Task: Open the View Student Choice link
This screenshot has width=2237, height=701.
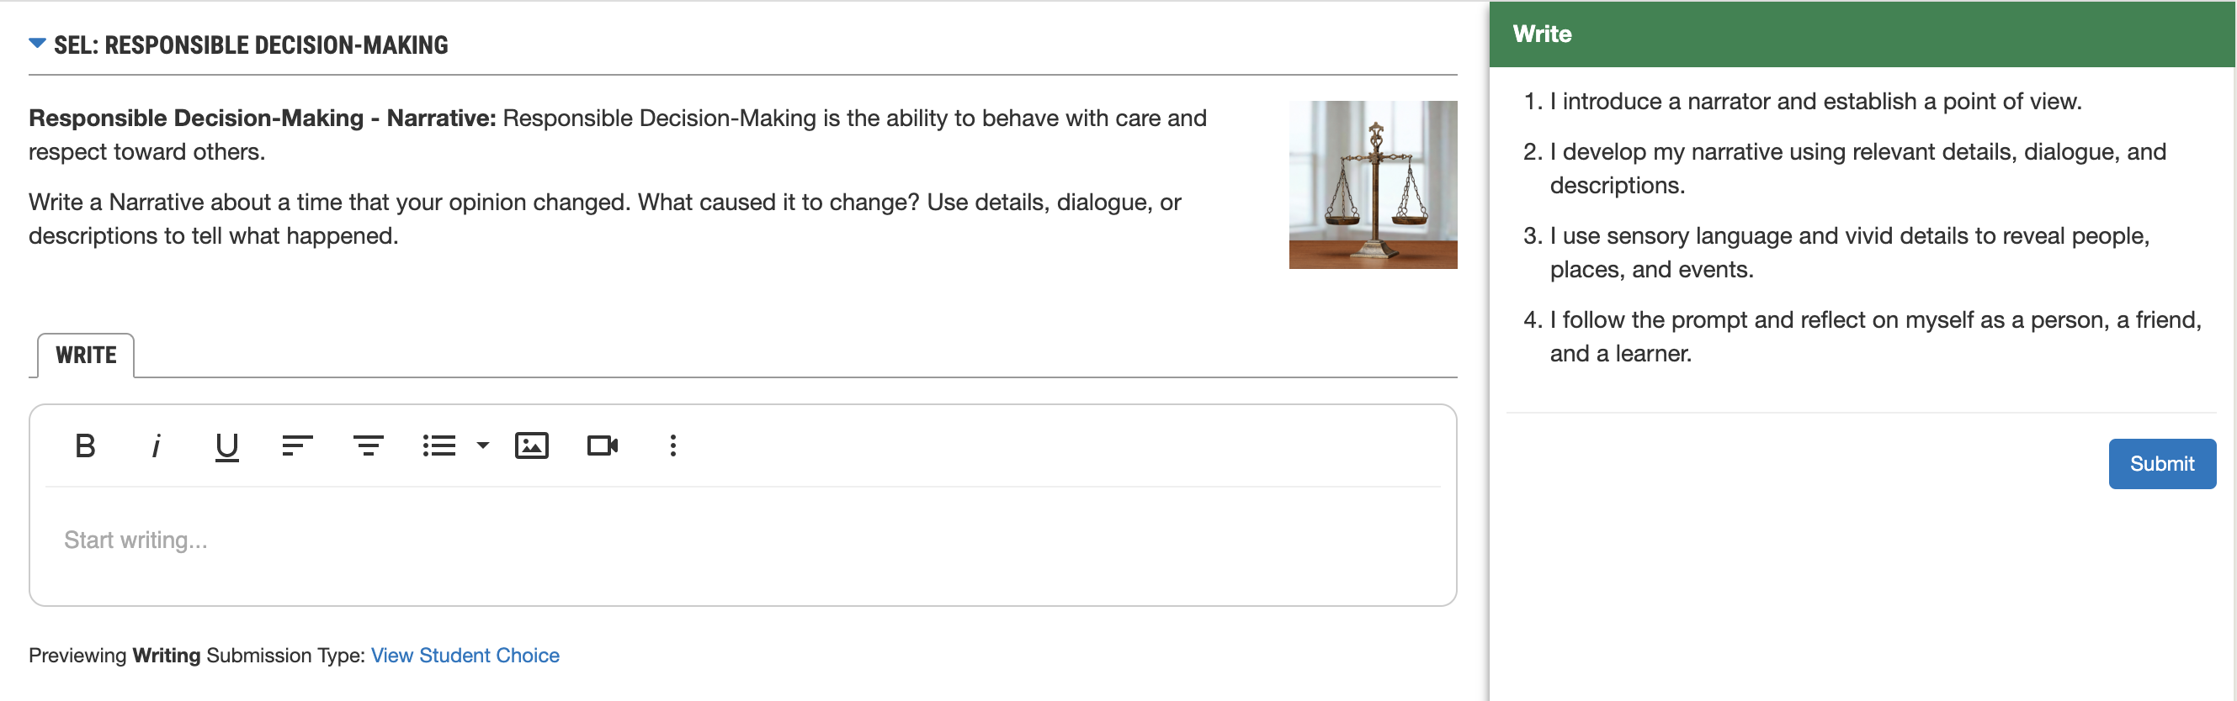Action: click(x=465, y=656)
